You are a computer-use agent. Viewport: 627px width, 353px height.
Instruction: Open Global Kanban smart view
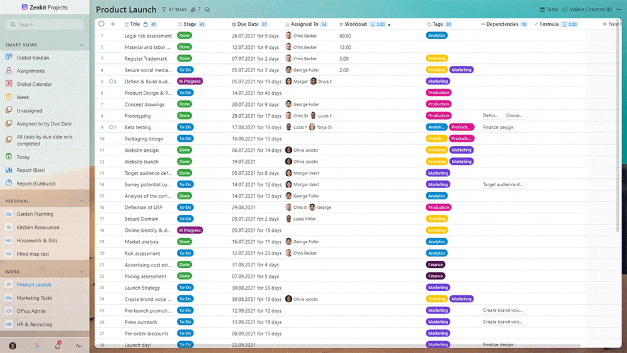point(33,58)
